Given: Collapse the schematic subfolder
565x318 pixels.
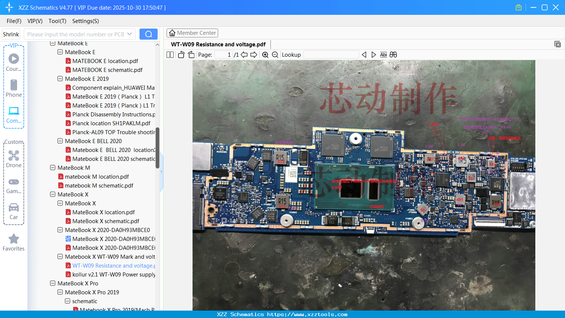Looking at the screenshot, I should (68, 301).
